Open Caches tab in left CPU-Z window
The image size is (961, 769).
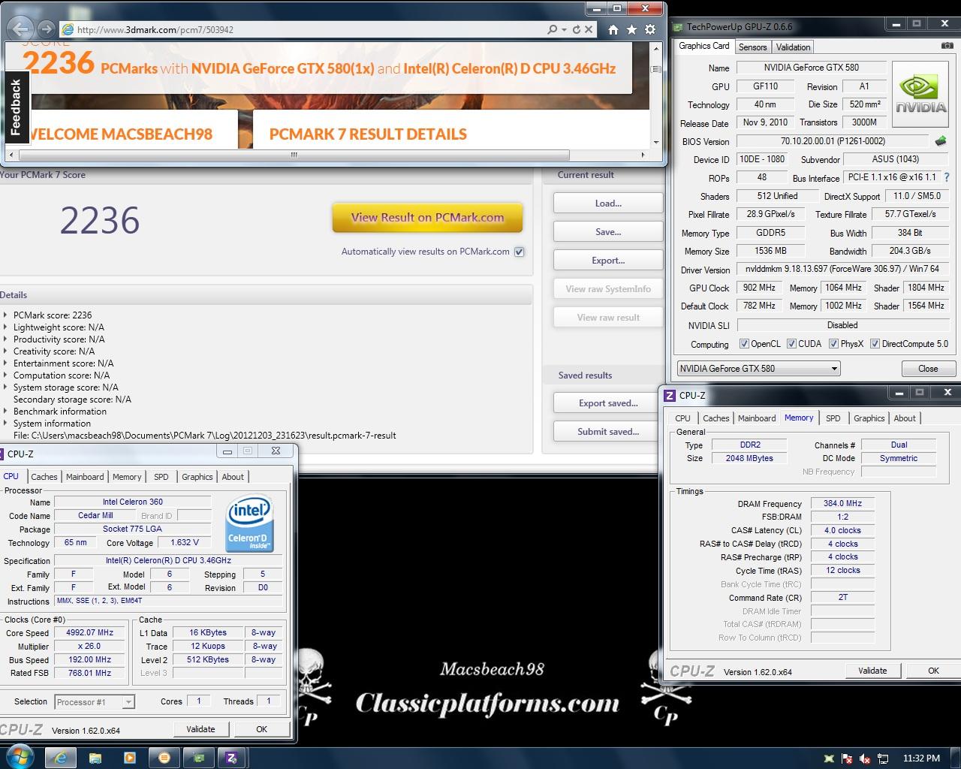(x=44, y=477)
